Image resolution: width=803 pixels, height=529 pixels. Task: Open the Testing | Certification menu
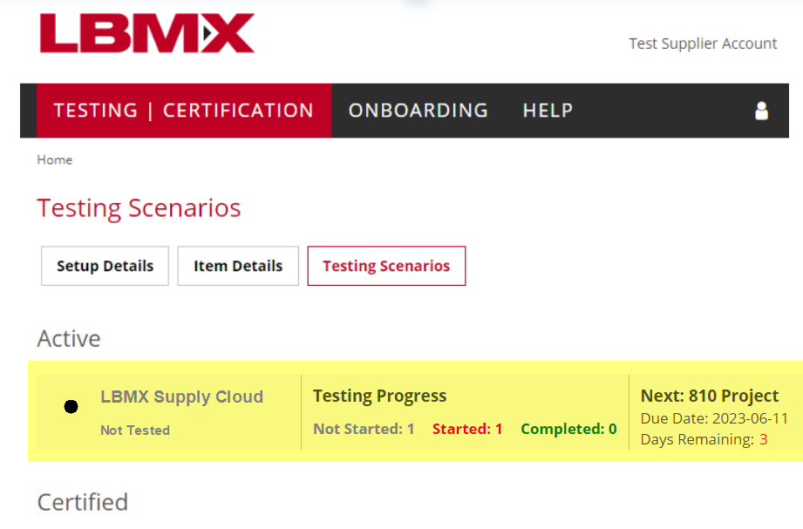(184, 111)
